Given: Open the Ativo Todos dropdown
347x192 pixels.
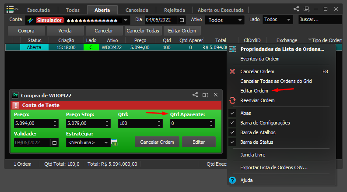Looking at the screenshot, I should [224, 20].
